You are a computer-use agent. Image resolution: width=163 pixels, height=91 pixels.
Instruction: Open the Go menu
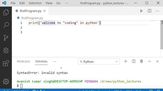tap(58, 3)
